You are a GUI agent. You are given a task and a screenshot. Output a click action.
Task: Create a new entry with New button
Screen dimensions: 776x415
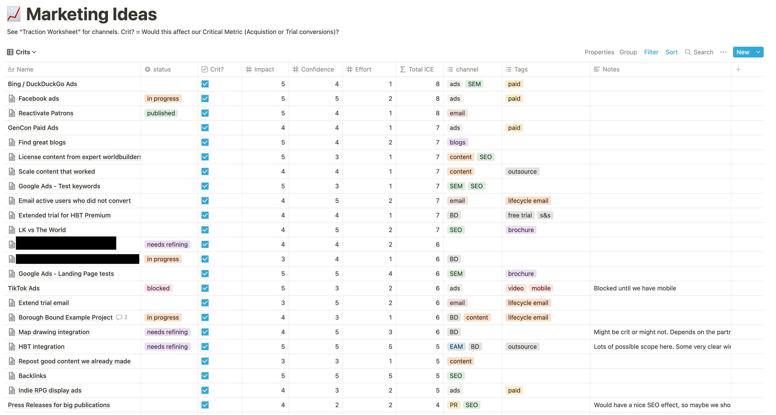coord(743,52)
